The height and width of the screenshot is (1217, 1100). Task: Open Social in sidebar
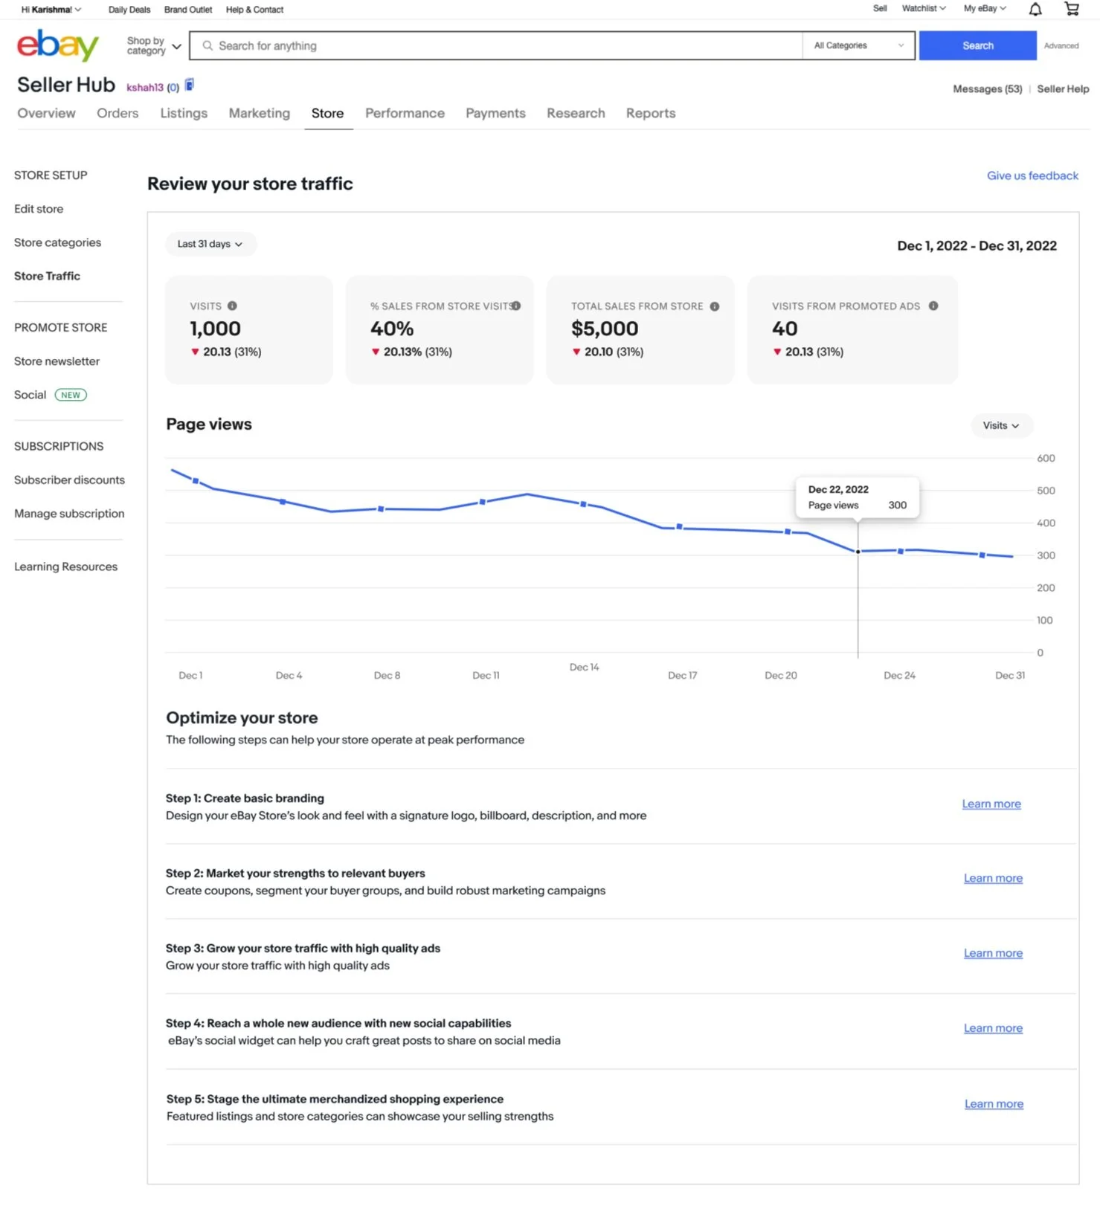pyautogui.click(x=30, y=395)
